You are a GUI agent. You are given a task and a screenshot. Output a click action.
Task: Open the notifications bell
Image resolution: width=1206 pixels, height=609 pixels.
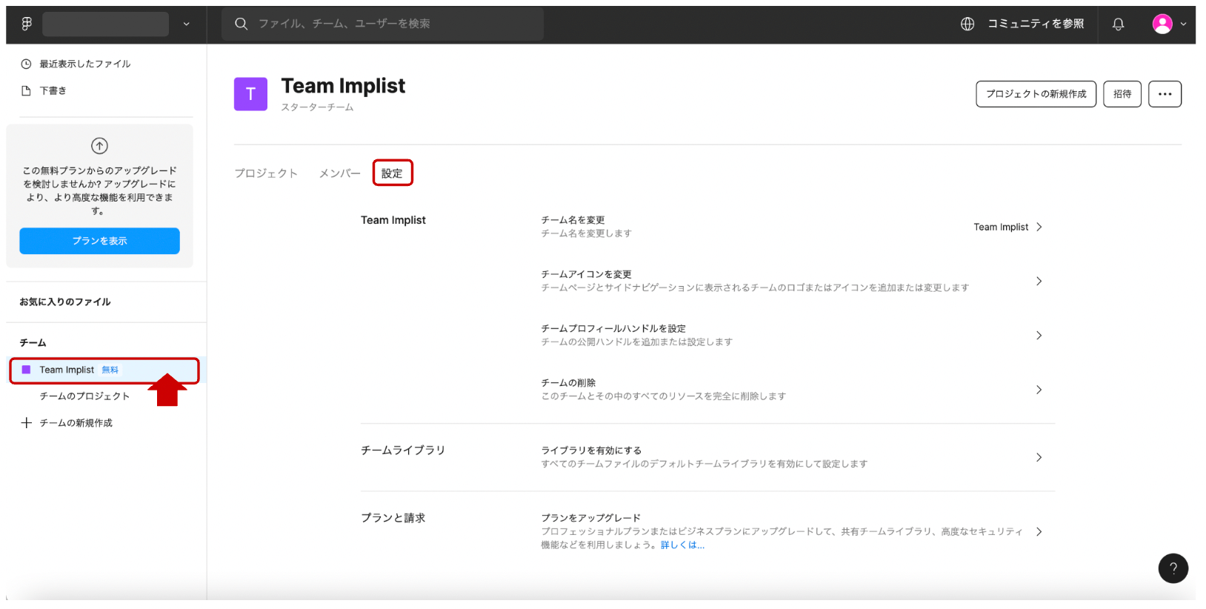1118,24
